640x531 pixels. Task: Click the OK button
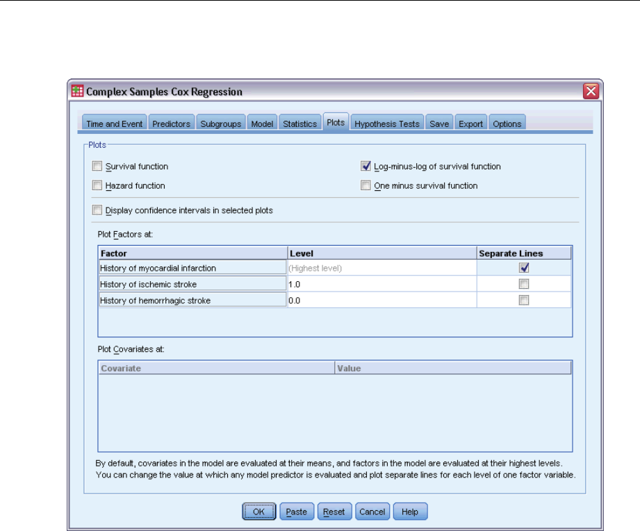(x=259, y=512)
